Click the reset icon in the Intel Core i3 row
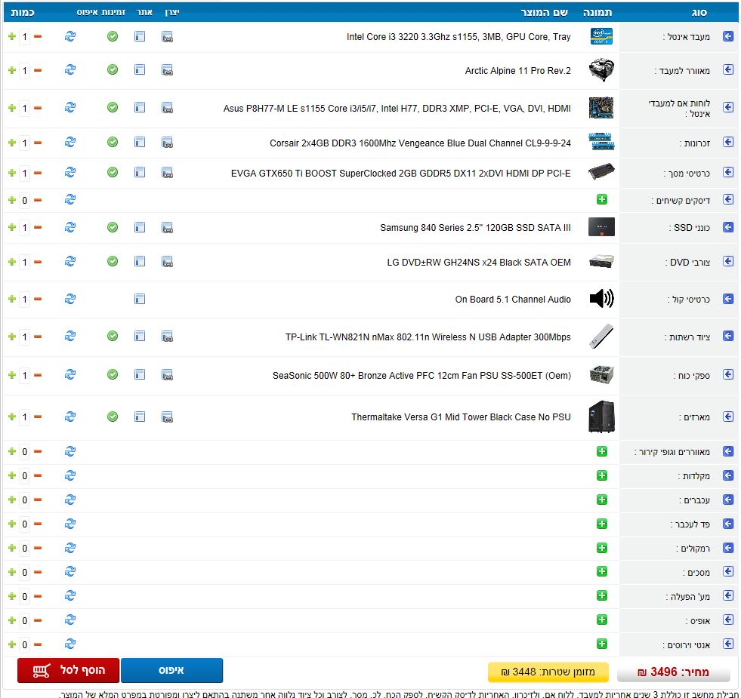This screenshot has height=698, width=741. (70, 36)
